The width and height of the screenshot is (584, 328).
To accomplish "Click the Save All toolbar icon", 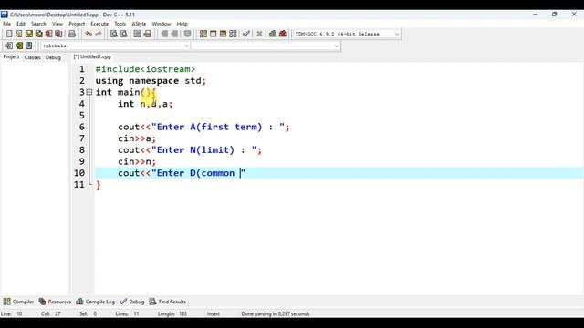I will (x=38, y=34).
